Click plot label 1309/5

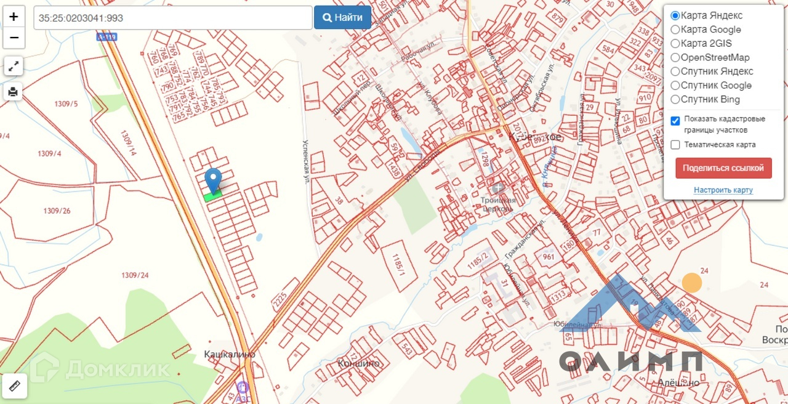point(65,103)
